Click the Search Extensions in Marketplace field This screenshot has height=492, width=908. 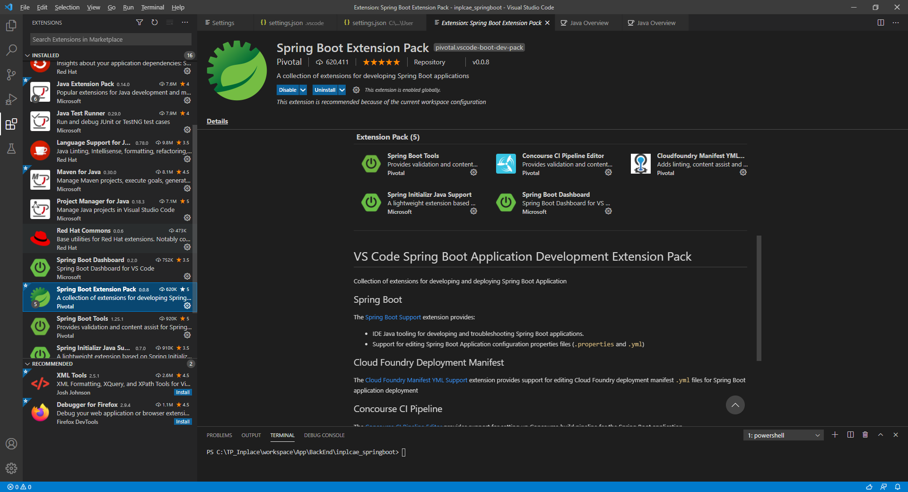point(111,39)
